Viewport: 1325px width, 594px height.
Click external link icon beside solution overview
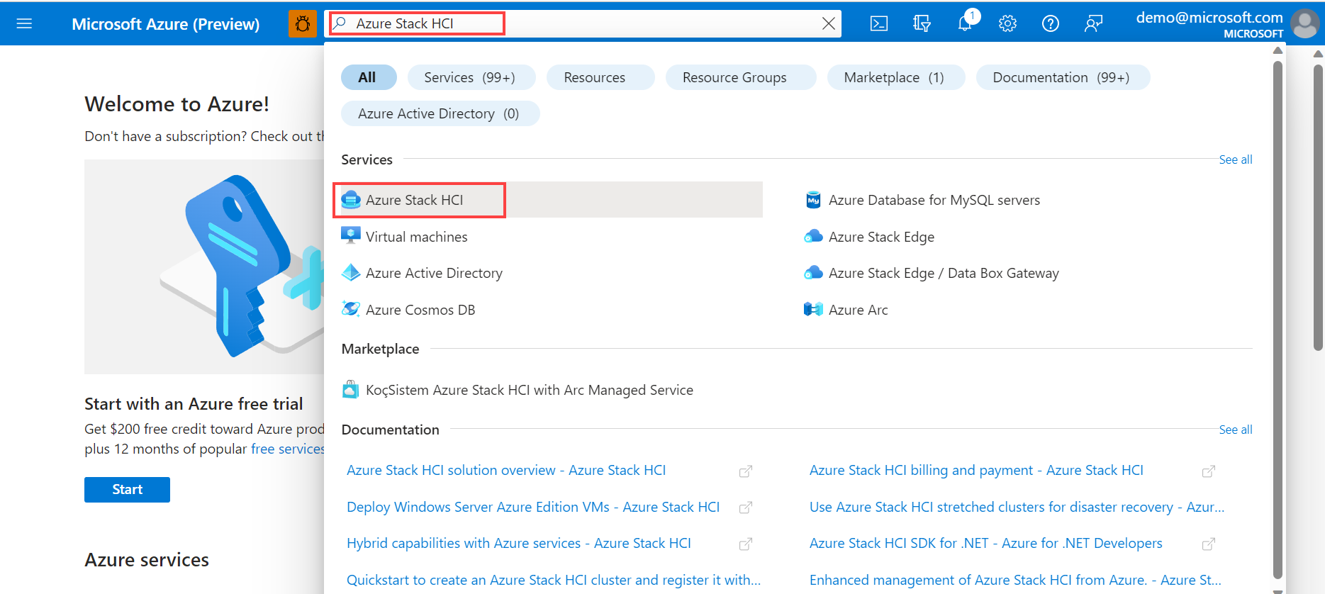(746, 471)
